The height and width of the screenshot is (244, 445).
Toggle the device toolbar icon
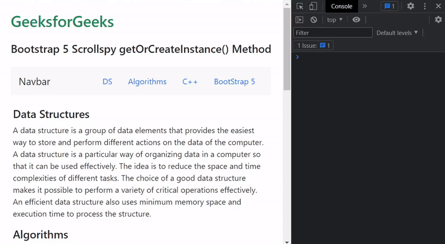(313, 6)
